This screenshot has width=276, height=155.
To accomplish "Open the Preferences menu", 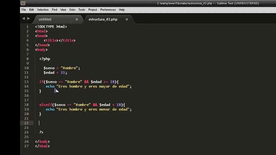I will click(x=108, y=9).
